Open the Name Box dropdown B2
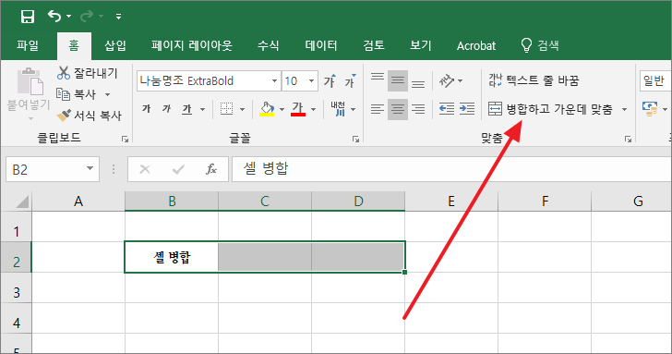 pyautogui.click(x=90, y=168)
